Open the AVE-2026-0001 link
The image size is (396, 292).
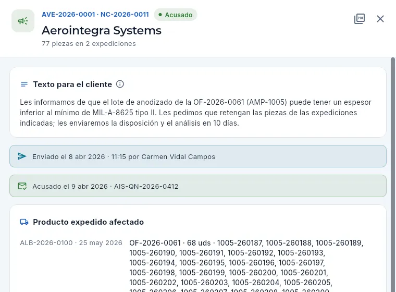pos(68,15)
